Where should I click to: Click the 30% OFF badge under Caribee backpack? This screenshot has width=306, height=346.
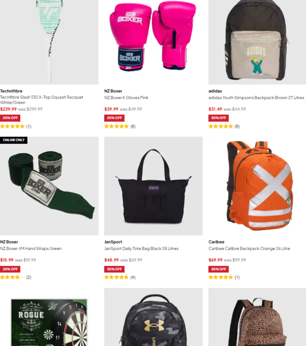218,269
